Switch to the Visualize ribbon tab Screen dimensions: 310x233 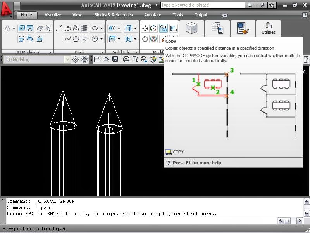point(53,15)
